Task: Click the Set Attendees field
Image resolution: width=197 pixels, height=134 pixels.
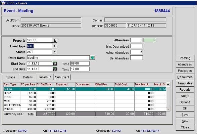Action: (137, 58)
